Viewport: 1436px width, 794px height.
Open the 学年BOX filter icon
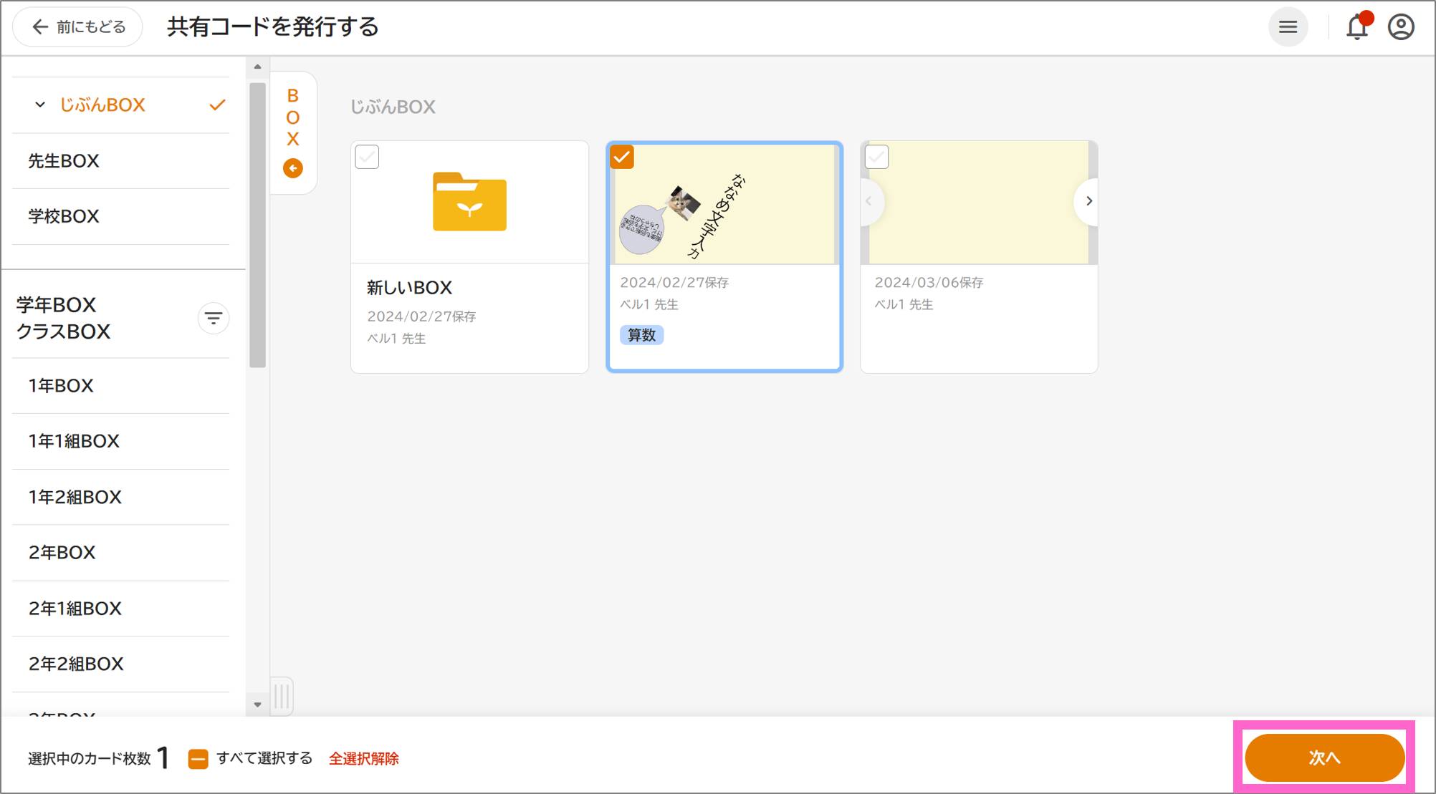click(x=213, y=318)
